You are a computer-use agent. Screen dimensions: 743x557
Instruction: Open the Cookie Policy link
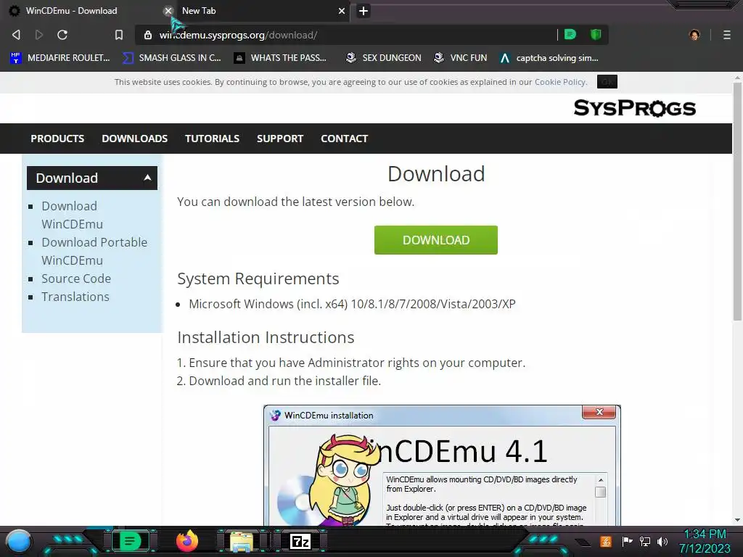pos(560,82)
